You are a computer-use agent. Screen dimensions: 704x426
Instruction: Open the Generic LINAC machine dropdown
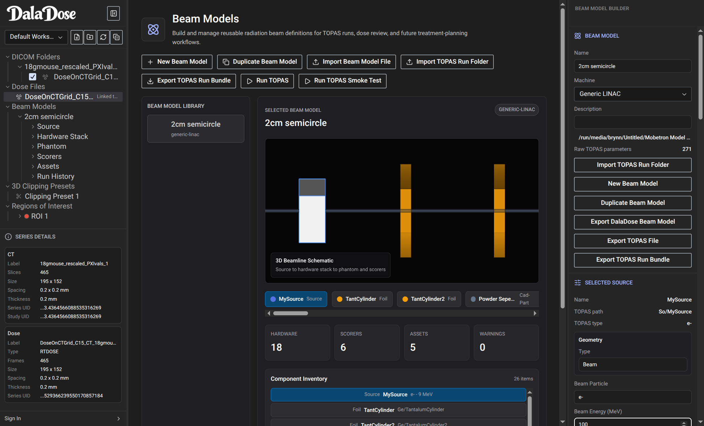[x=633, y=94]
